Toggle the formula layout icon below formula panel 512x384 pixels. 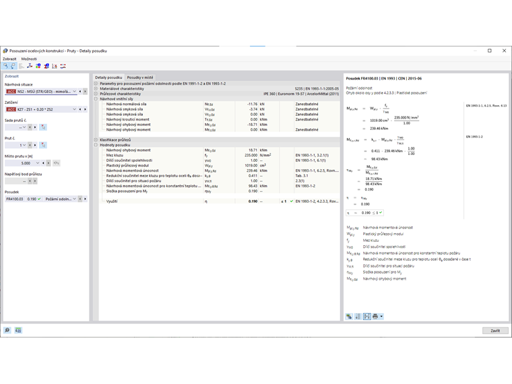367,317
